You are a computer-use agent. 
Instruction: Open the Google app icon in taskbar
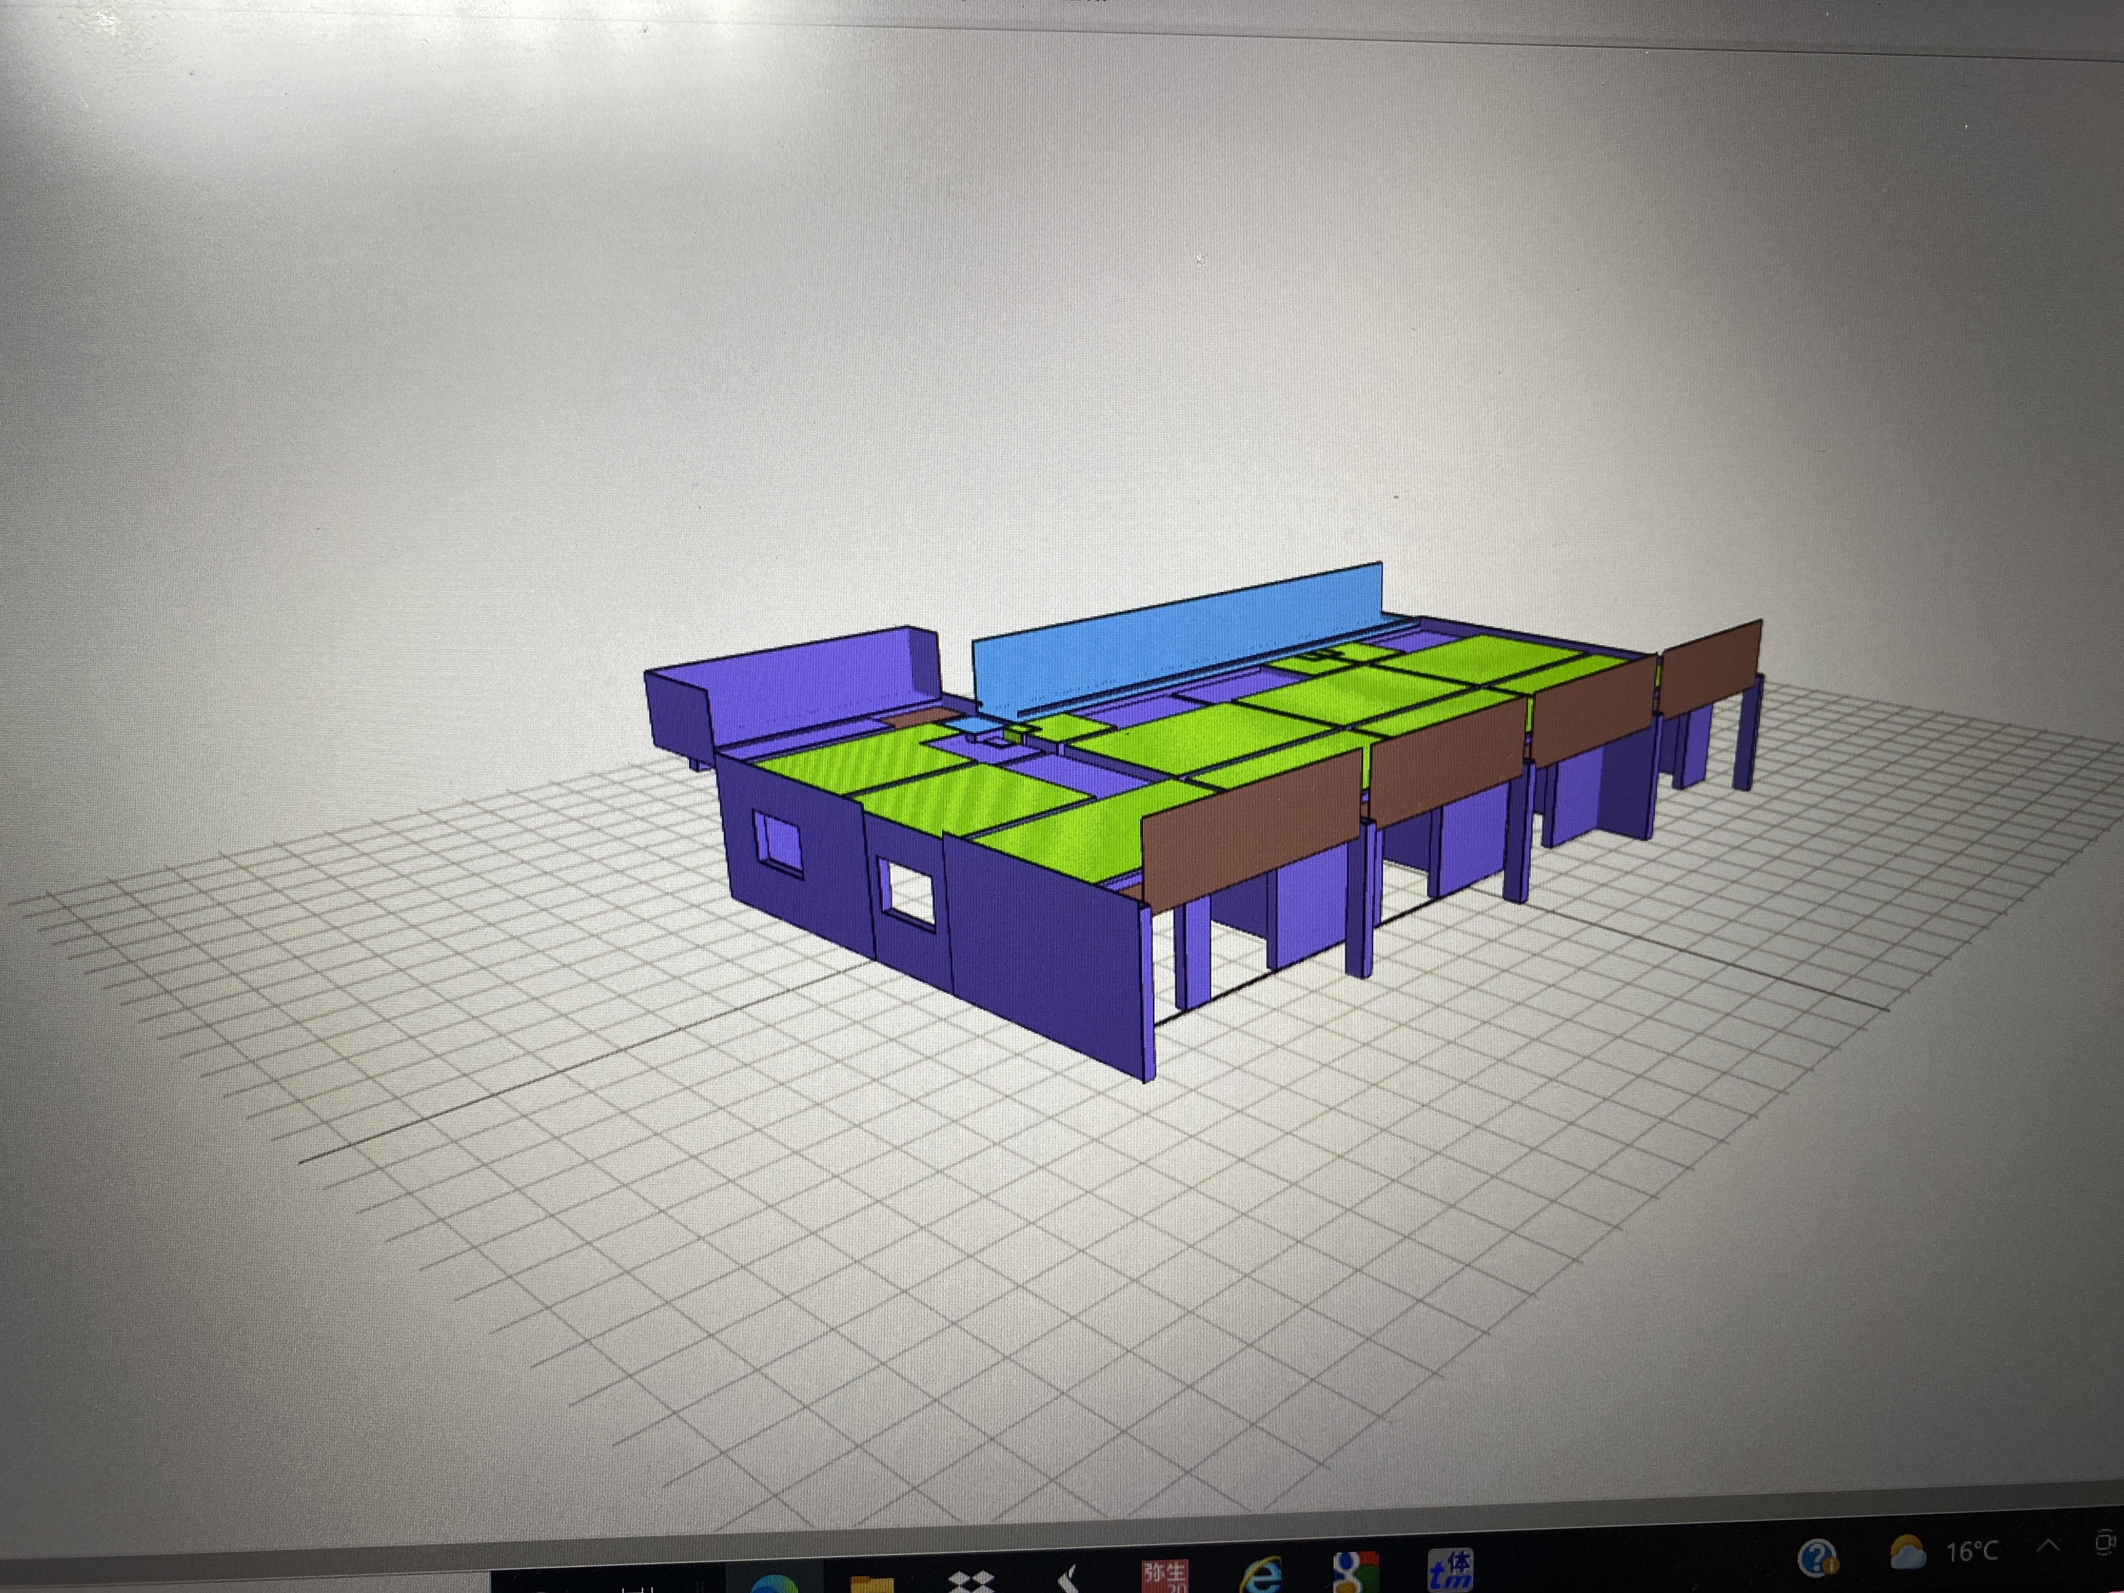[1357, 1572]
